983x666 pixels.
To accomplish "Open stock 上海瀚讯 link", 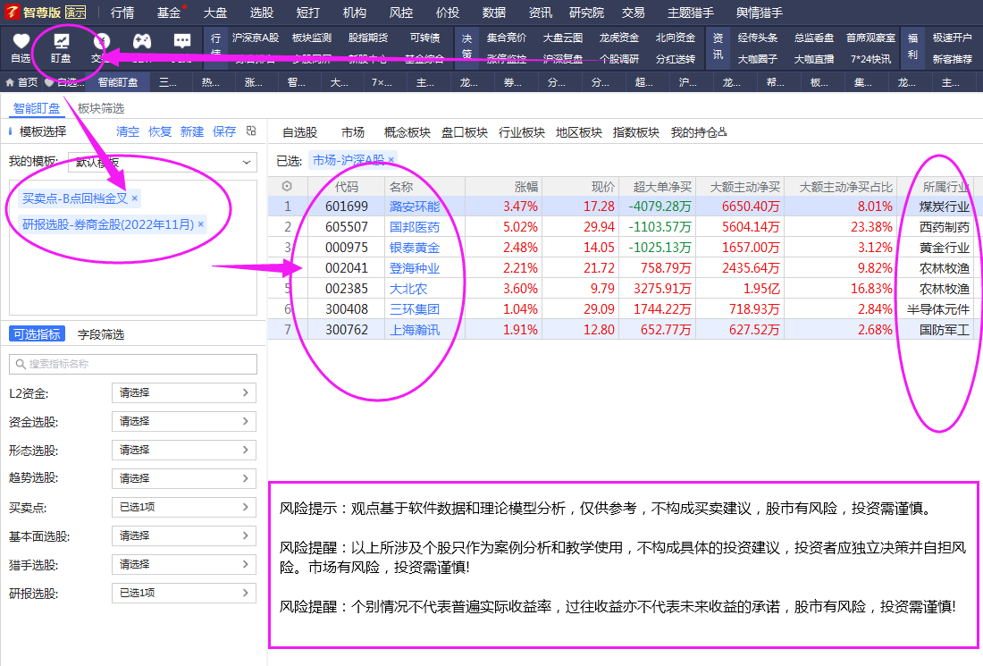I will coord(415,330).
